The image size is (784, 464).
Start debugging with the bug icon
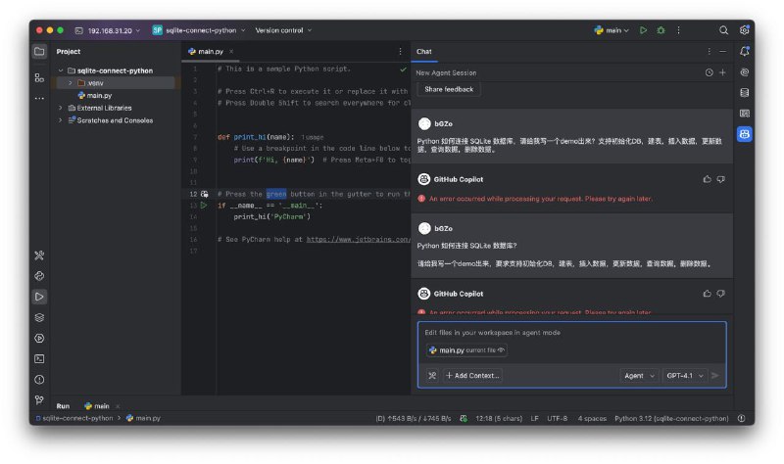pyautogui.click(x=660, y=30)
